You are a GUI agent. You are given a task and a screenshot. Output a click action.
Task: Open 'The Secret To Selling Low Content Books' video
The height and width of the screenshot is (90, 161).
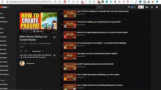pos(99,22)
